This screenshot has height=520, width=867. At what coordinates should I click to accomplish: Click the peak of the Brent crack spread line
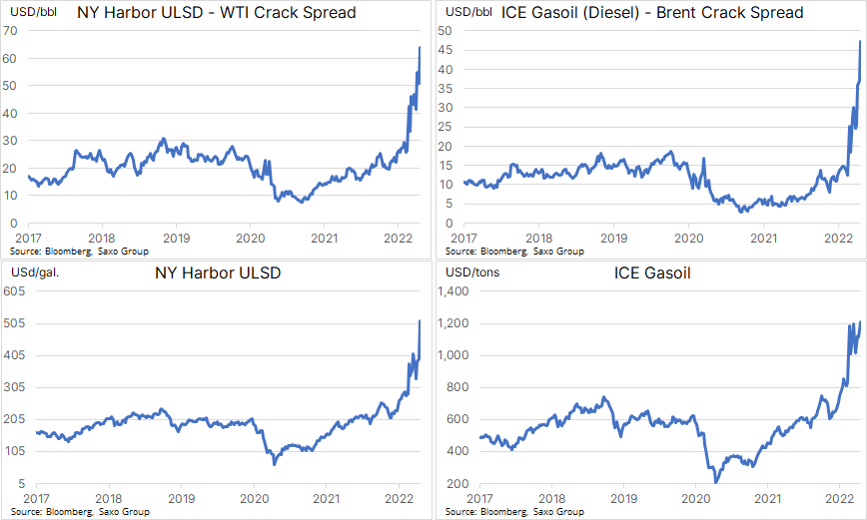(x=860, y=42)
